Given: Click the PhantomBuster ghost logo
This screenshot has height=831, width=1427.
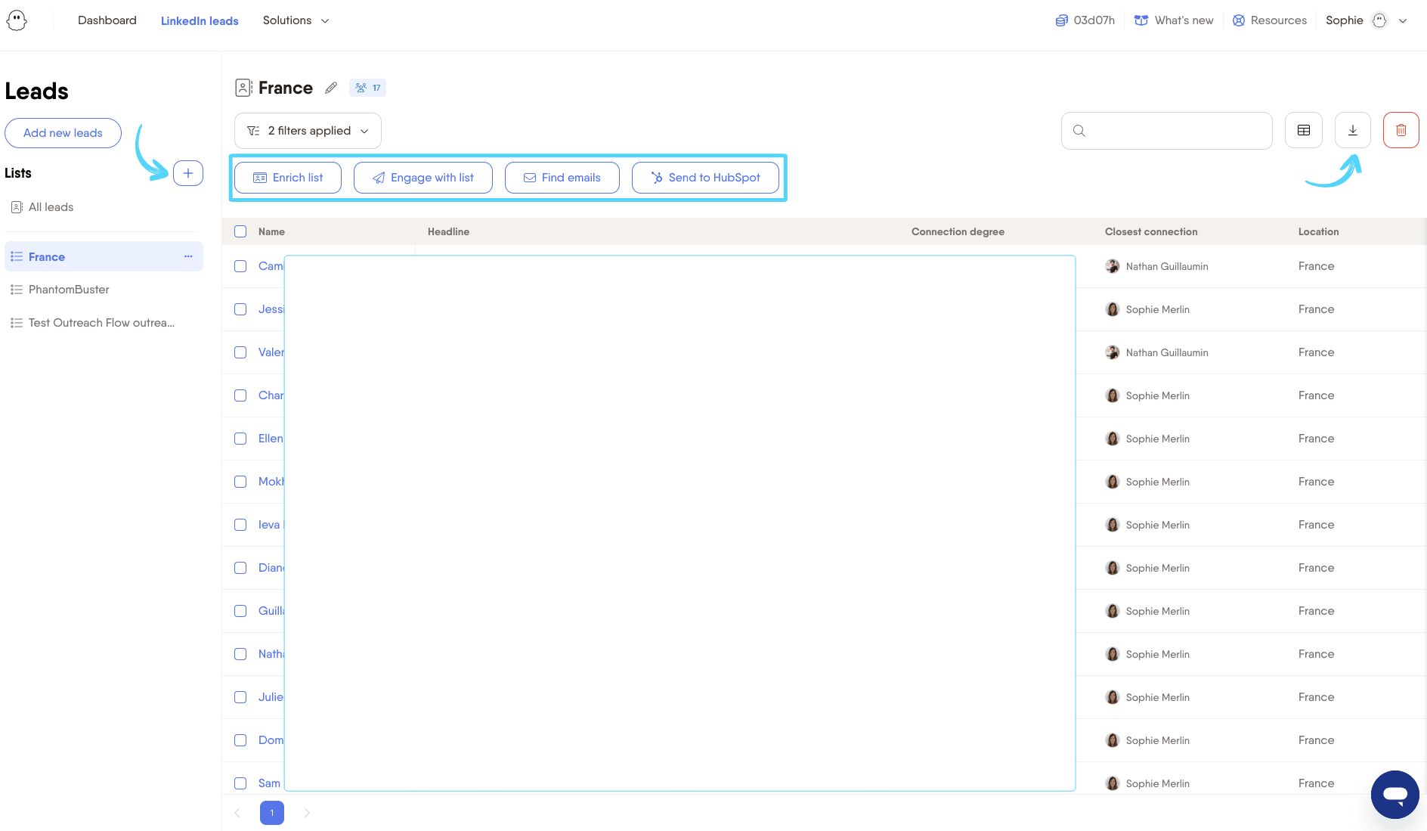Looking at the screenshot, I should coord(17,20).
